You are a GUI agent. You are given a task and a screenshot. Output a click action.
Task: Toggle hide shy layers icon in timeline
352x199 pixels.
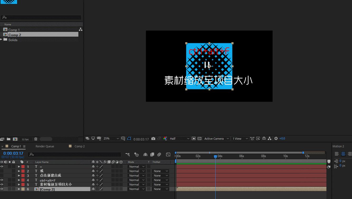click(x=145, y=154)
